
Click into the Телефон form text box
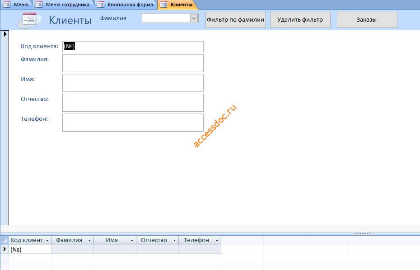133,123
